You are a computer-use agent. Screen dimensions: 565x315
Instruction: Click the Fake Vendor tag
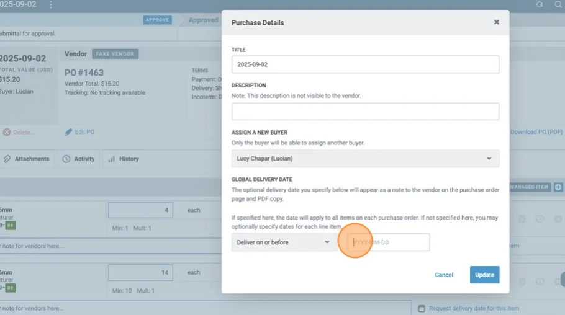115,54
